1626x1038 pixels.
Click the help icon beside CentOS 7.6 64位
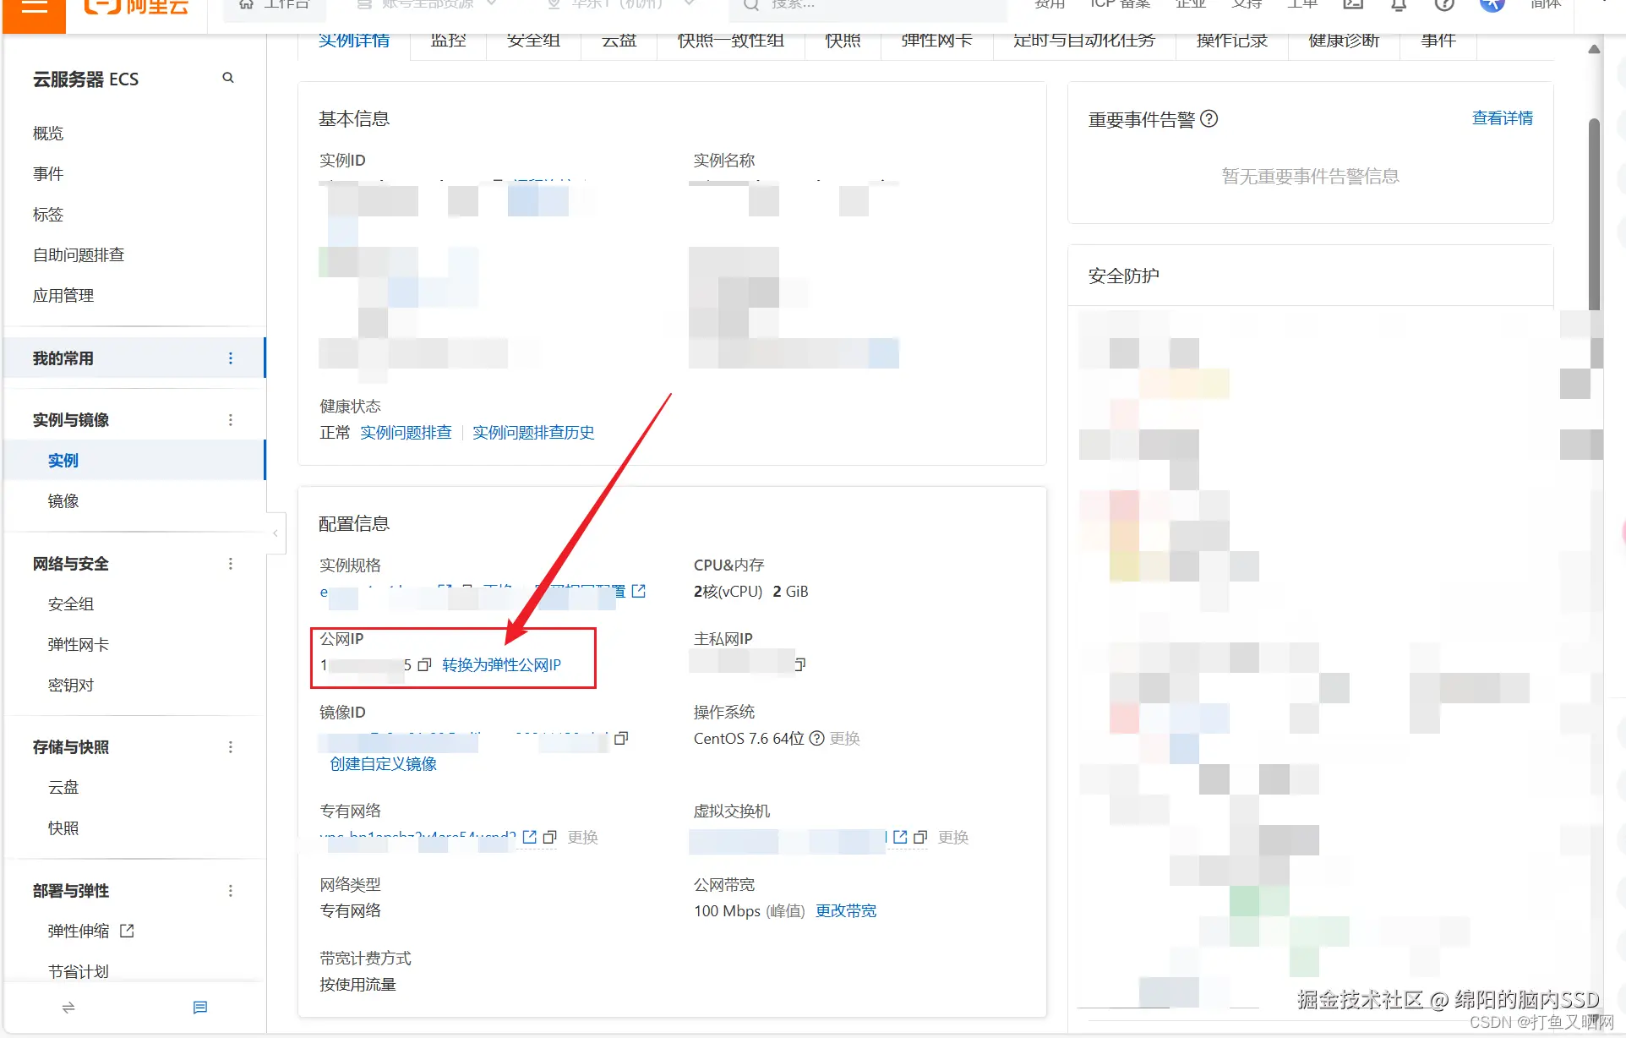click(816, 739)
